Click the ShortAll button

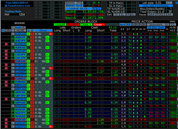point(73,24)
